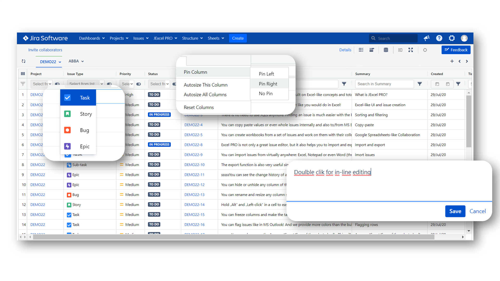
Task: Click the vertical scrollbar thumb of the grid
Action: pyautogui.click(x=469, y=121)
